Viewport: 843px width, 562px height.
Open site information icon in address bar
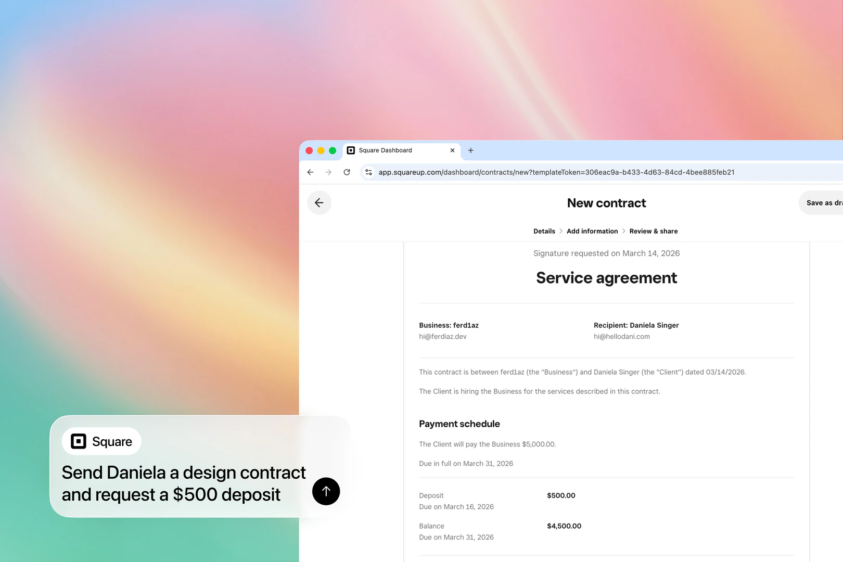pos(368,172)
